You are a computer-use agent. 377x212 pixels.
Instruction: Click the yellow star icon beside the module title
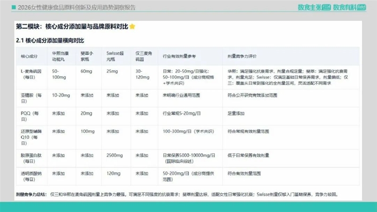click(132, 26)
